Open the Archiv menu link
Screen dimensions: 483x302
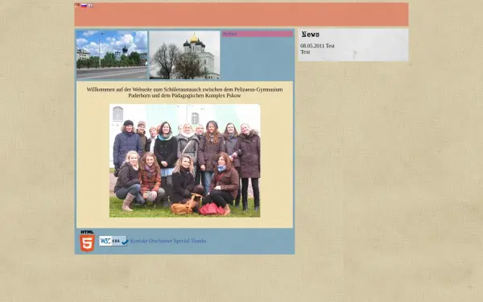pos(229,34)
